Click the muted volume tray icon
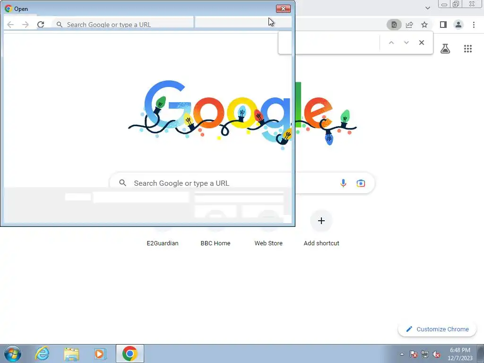Screen dimensions: 484x363 coord(436,354)
